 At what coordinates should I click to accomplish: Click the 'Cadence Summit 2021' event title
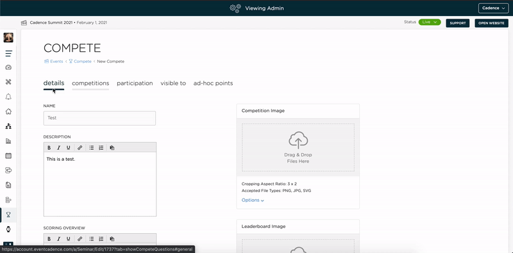click(51, 23)
